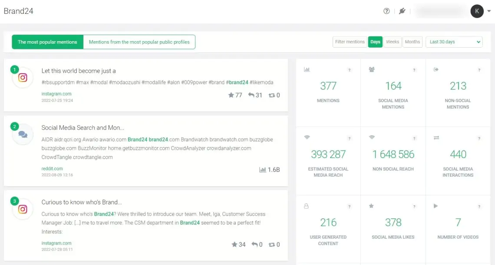
Task: Click wifi icon in Estimated Social Media Reach card
Action: 307,137
